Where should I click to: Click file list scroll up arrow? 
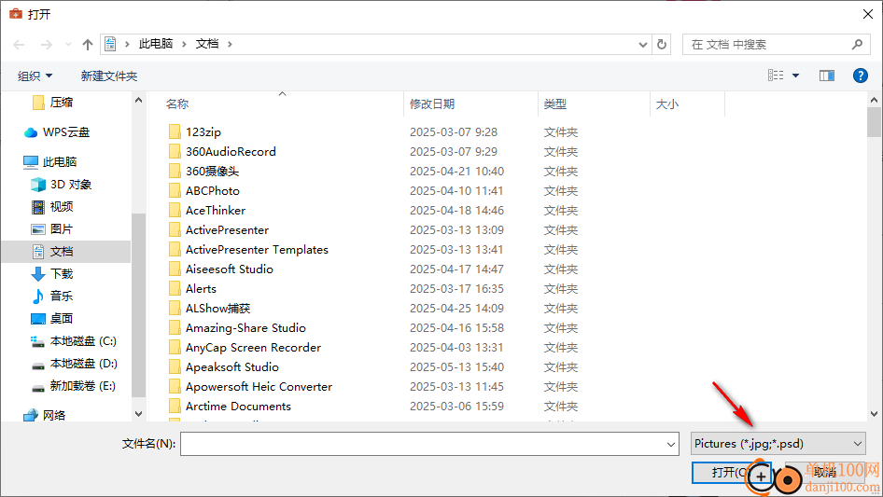pyautogui.click(x=874, y=100)
